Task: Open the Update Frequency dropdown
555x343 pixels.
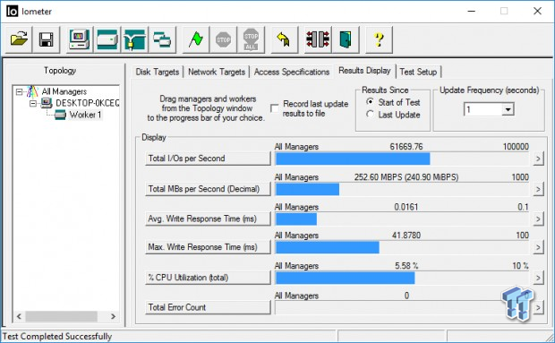Action: point(508,109)
